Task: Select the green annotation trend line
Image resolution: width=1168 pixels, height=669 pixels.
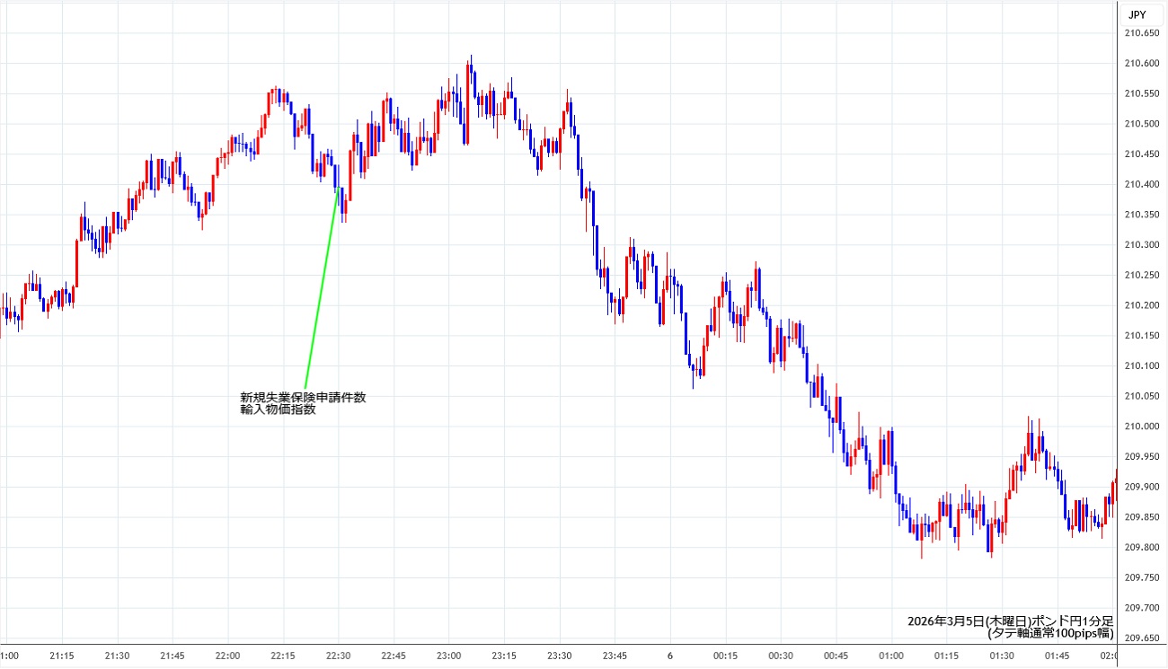Action: 321,292
